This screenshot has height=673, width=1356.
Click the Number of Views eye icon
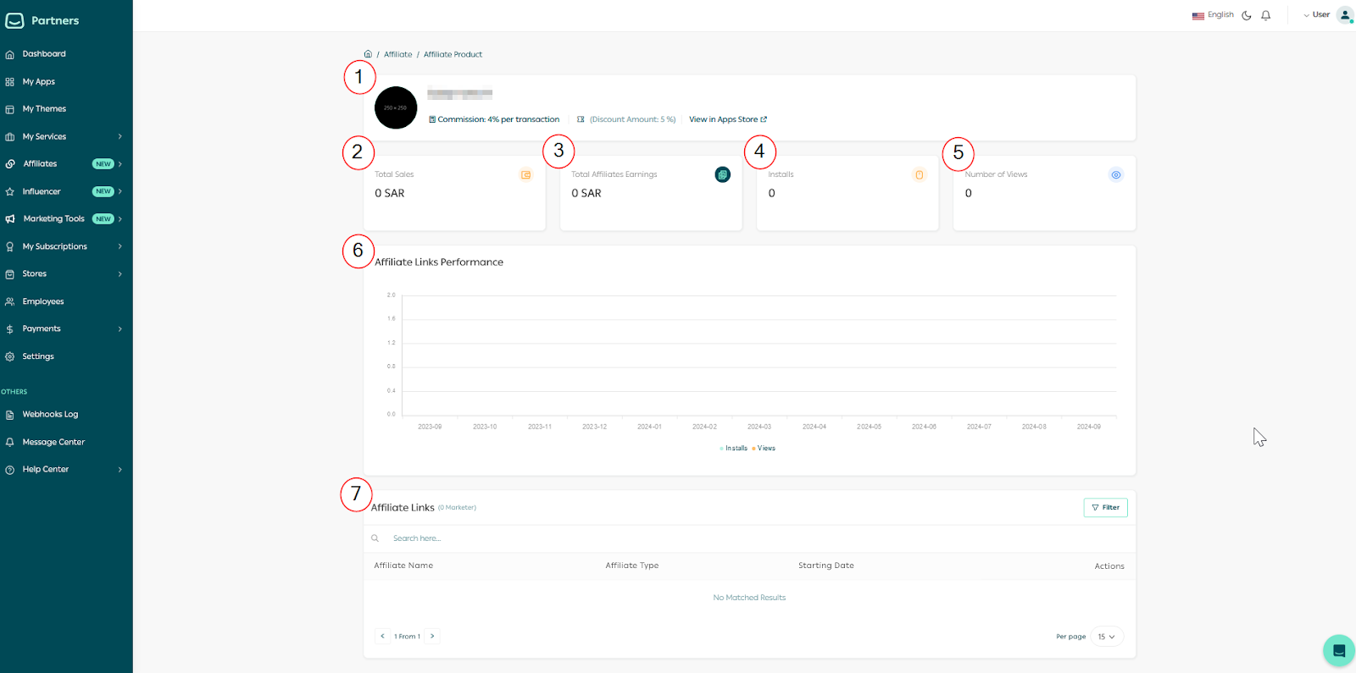point(1115,175)
